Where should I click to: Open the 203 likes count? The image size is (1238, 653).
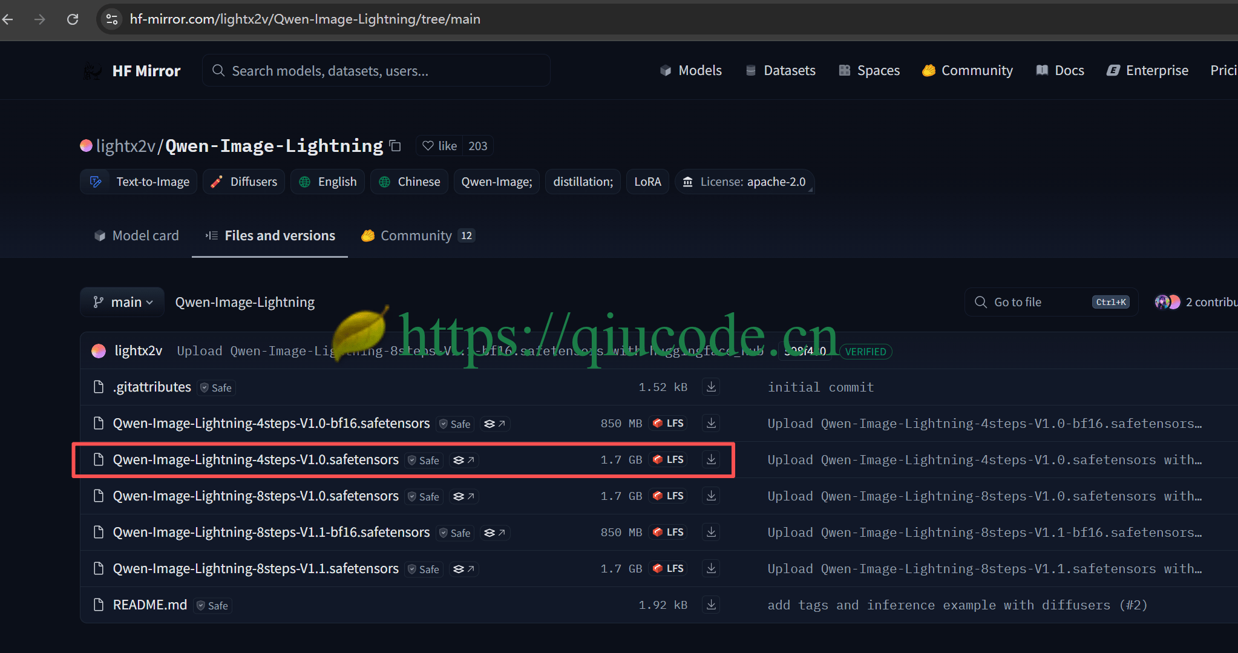pyautogui.click(x=478, y=146)
